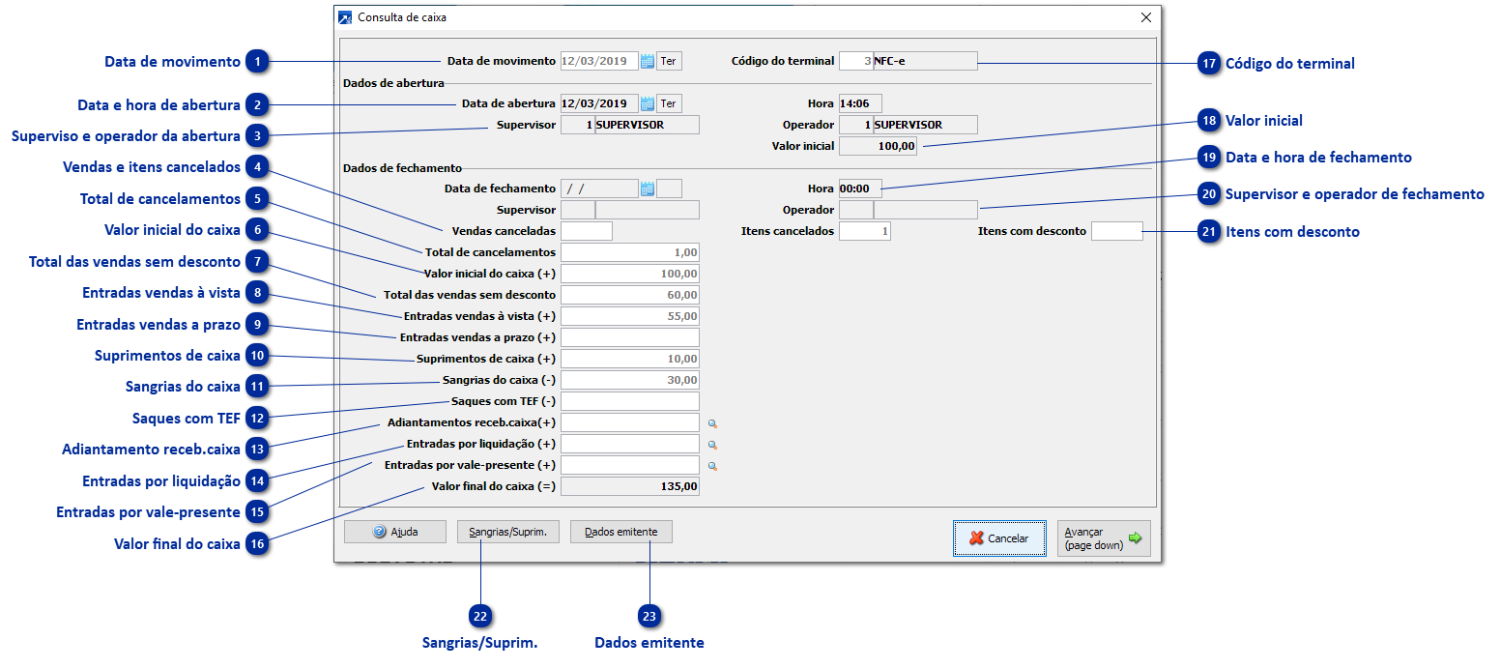Click the Hora field in Dados de fechamento
Viewport: 1500px width, 668px height.
point(859,189)
